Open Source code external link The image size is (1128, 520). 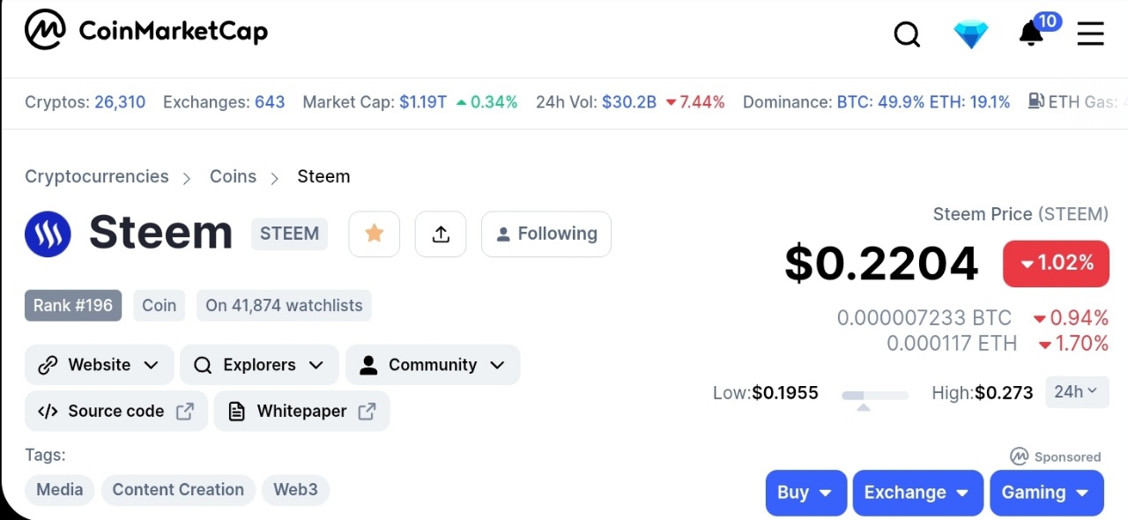coord(116,412)
